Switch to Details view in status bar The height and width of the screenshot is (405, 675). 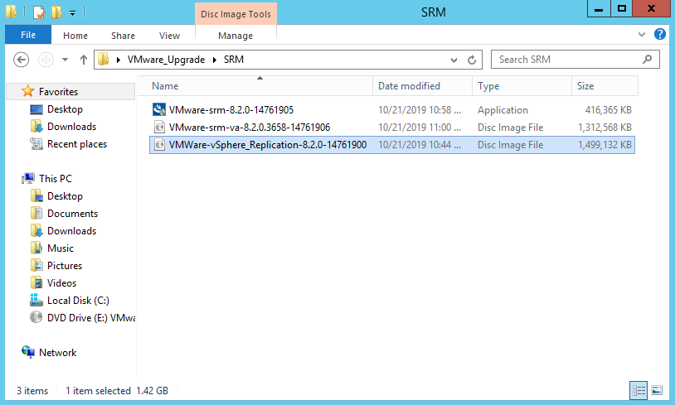click(x=639, y=390)
